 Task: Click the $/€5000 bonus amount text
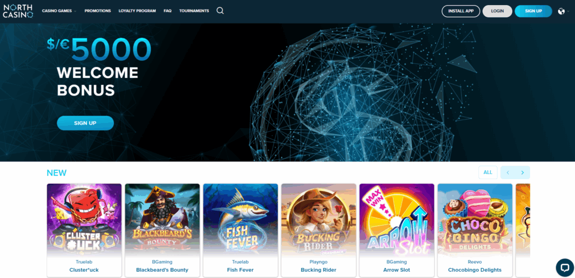(99, 49)
